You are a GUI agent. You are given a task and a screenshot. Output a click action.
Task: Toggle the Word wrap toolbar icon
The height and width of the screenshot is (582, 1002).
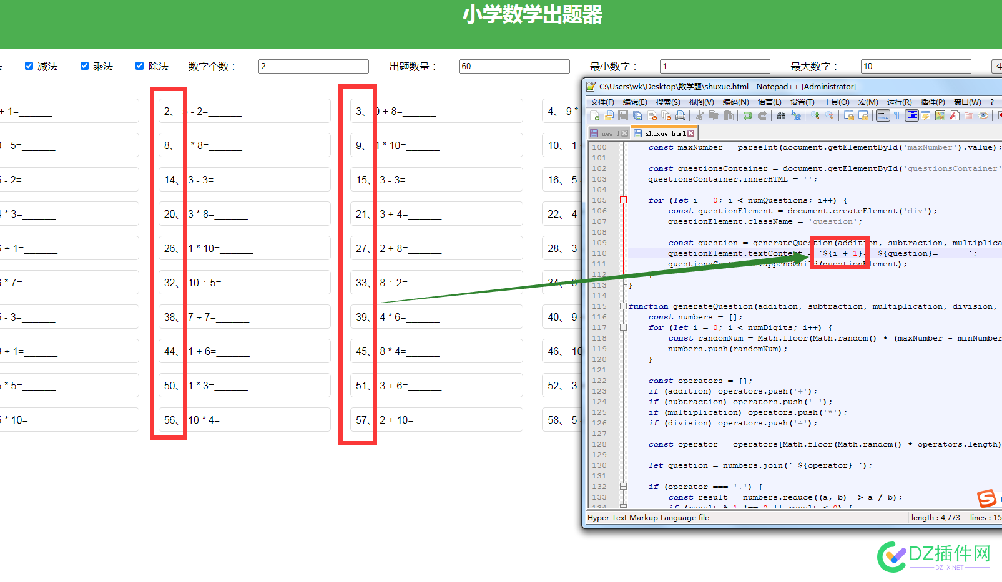tap(883, 115)
